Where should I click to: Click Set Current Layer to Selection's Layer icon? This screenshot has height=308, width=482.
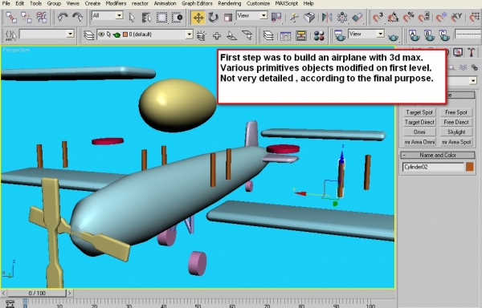coord(247,35)
